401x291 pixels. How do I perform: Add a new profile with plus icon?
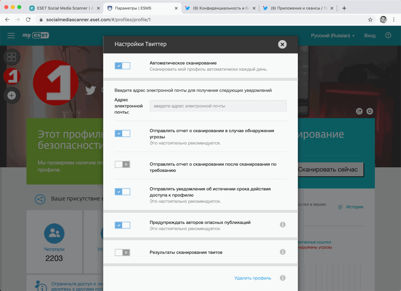pyautogui.click(x=12, y=95)
